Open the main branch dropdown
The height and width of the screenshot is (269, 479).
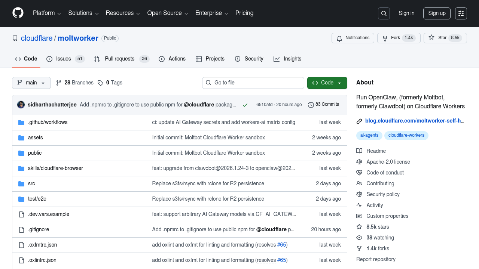(x=31, y=83)
